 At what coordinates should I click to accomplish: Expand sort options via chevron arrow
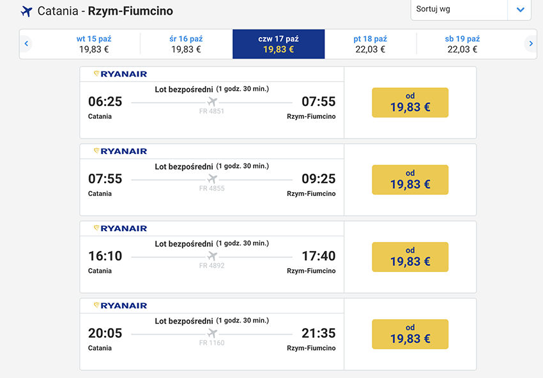520,10
